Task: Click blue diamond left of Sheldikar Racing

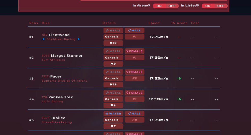Action: tap(43, 39)
